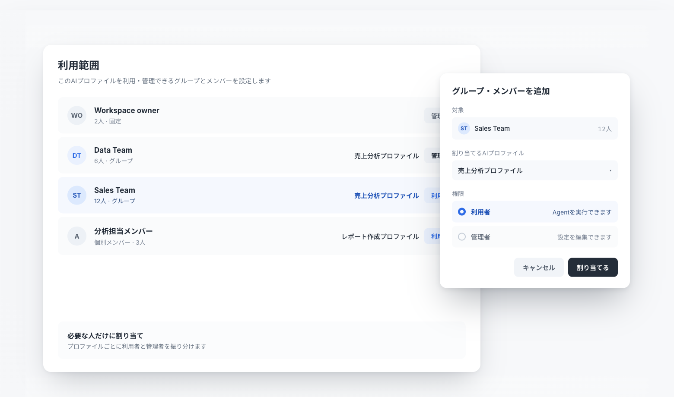Image resolution: width=674 pixels, height=397 pixels.
Task: Click the Agentを実行できます description
Action: coord(582,212)
